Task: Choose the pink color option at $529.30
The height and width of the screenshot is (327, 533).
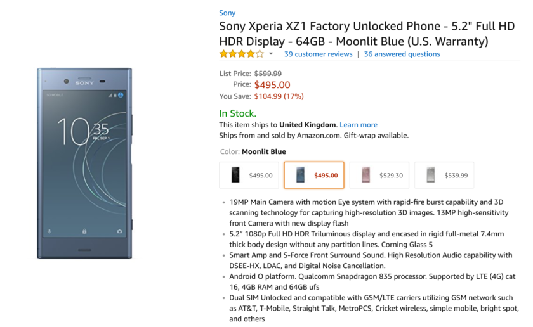Action: coord(379,176)
